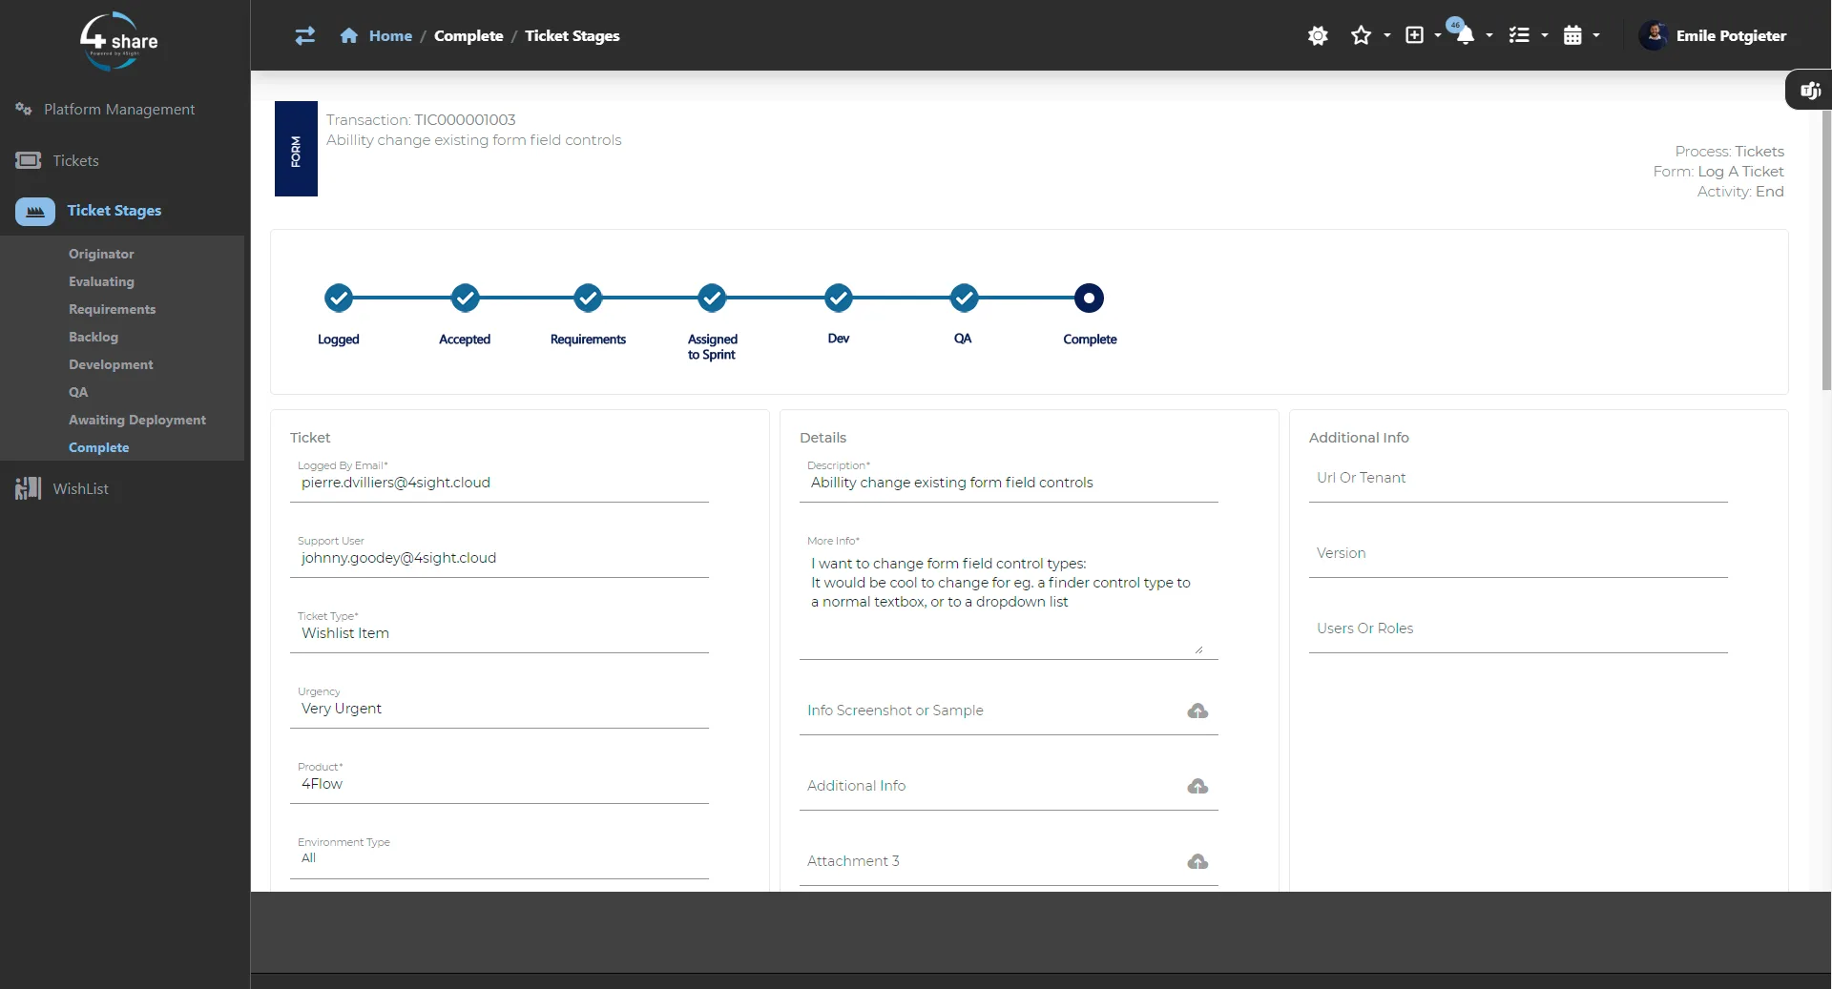1832x989 pixels.
Task: Click the QA stage checkmark
Action: [x=964, y=299]
